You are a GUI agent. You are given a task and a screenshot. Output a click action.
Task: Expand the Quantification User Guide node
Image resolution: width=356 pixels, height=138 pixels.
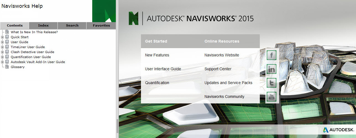2,57
